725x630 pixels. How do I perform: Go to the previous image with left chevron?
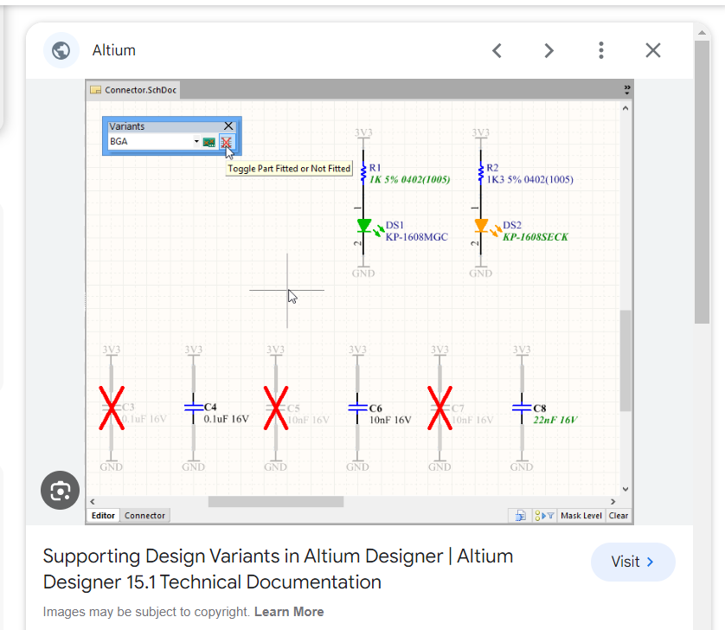(x=497, y=50)
